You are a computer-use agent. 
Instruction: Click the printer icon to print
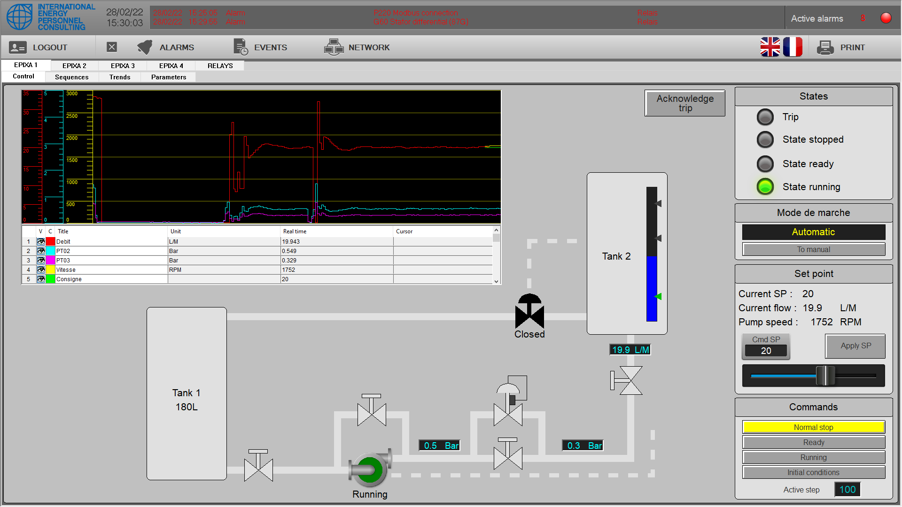(x=825, y=47)
